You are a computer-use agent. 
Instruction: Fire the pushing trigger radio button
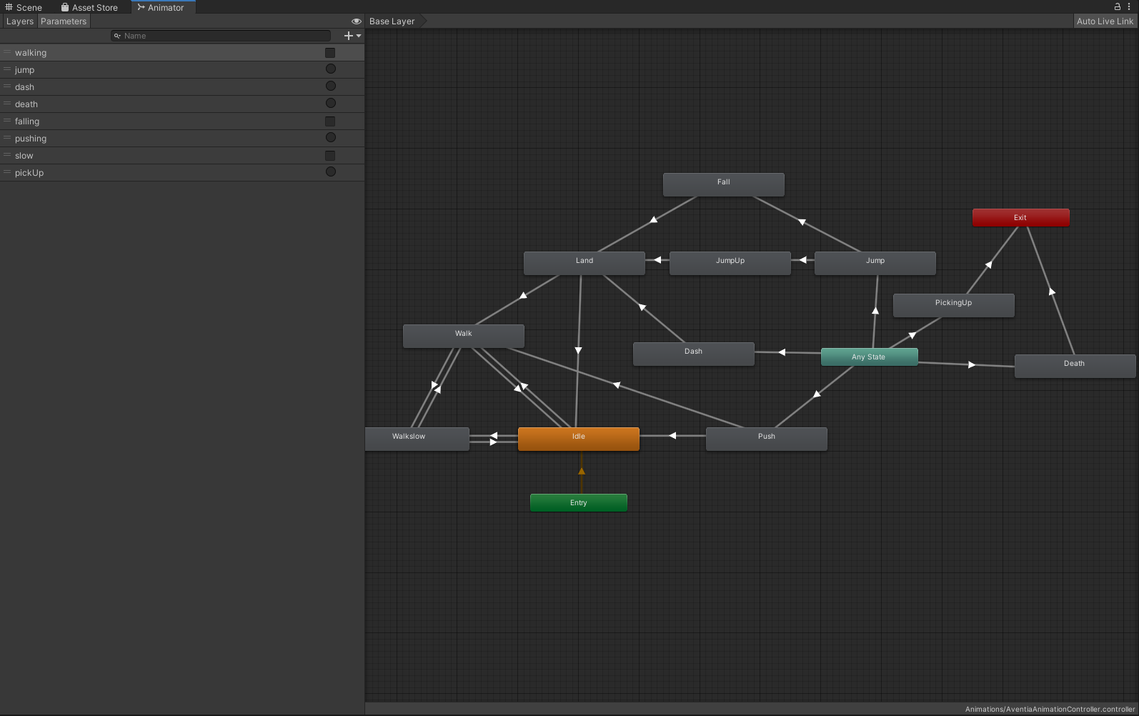[x=331, y=138]
